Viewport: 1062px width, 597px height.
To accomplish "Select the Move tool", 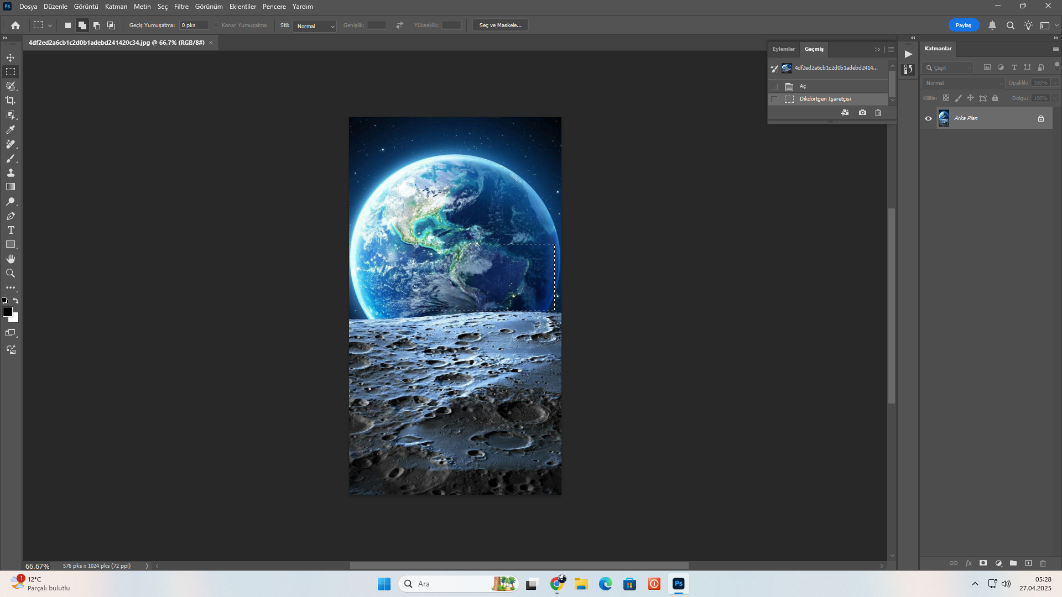I will [11, 57].
